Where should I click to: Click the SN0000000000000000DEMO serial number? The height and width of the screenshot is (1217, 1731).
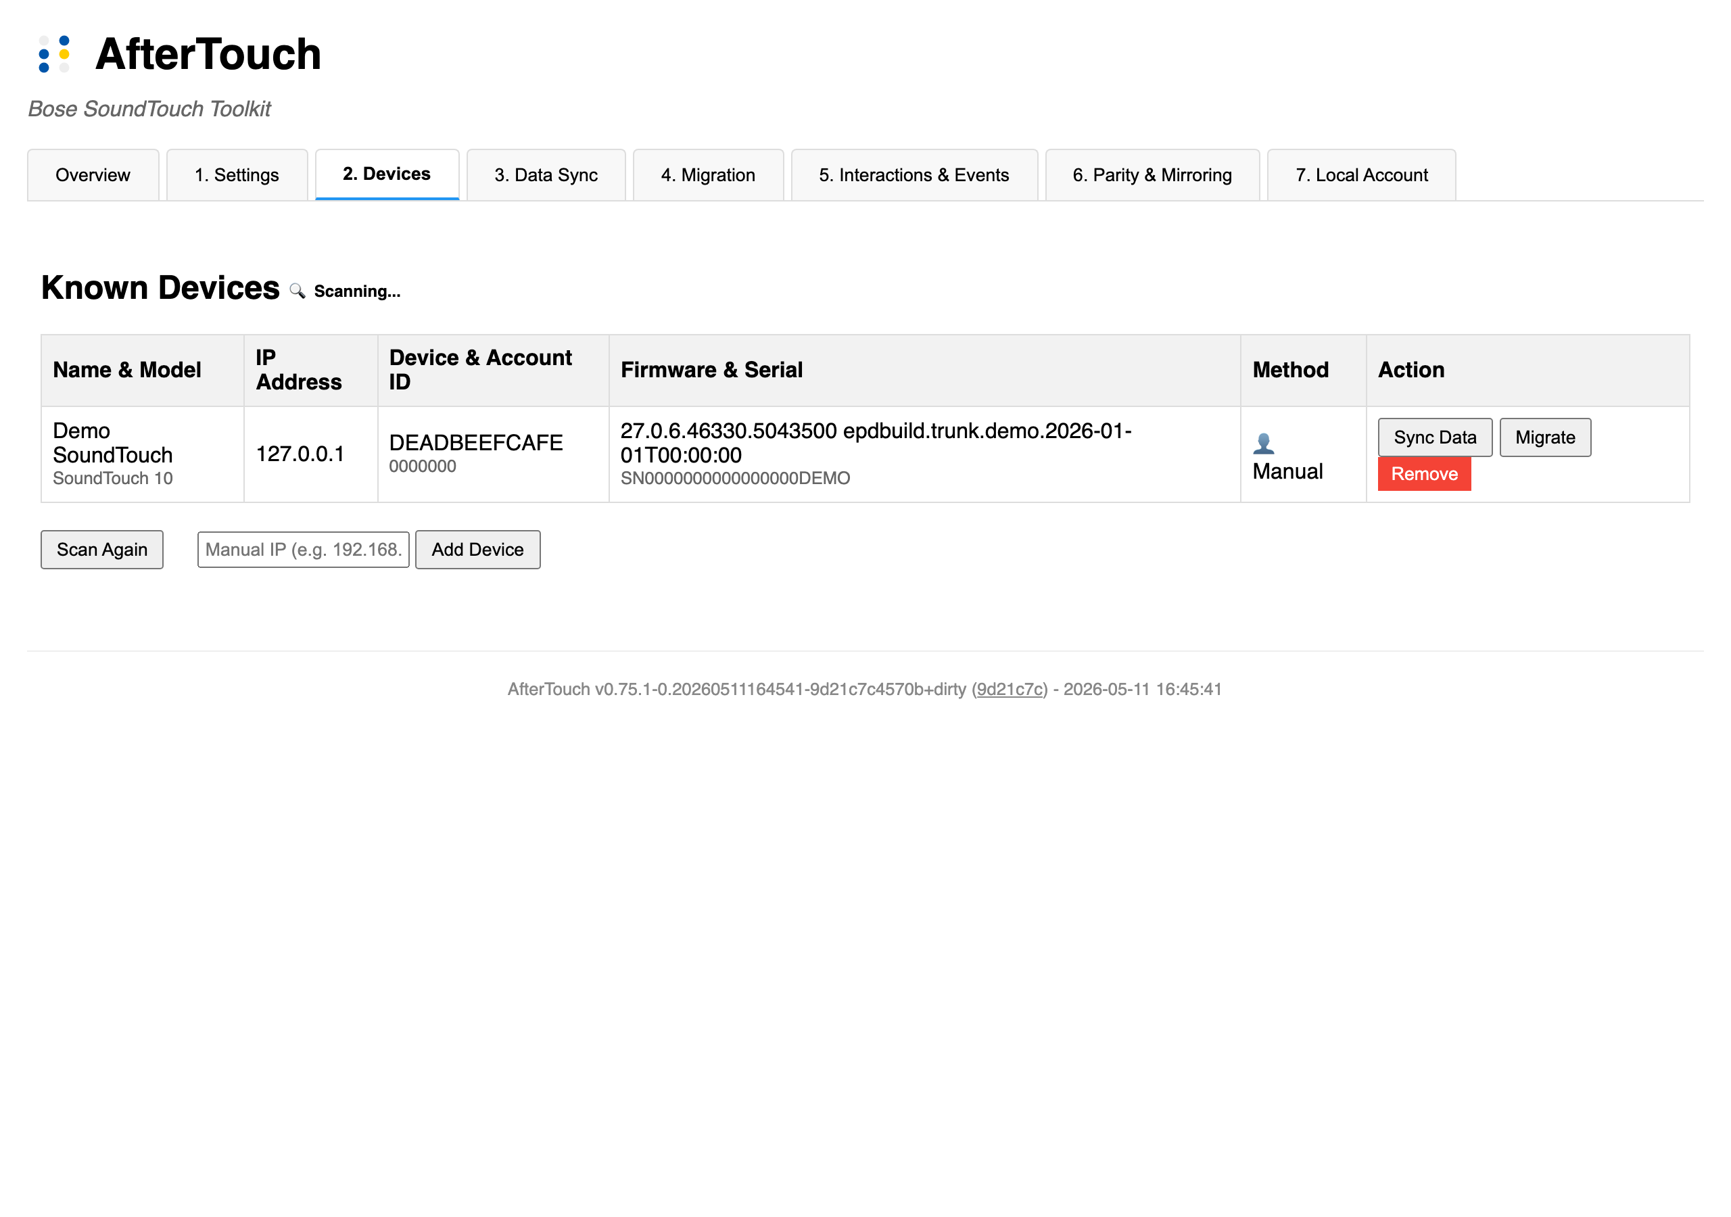[735, 478]
